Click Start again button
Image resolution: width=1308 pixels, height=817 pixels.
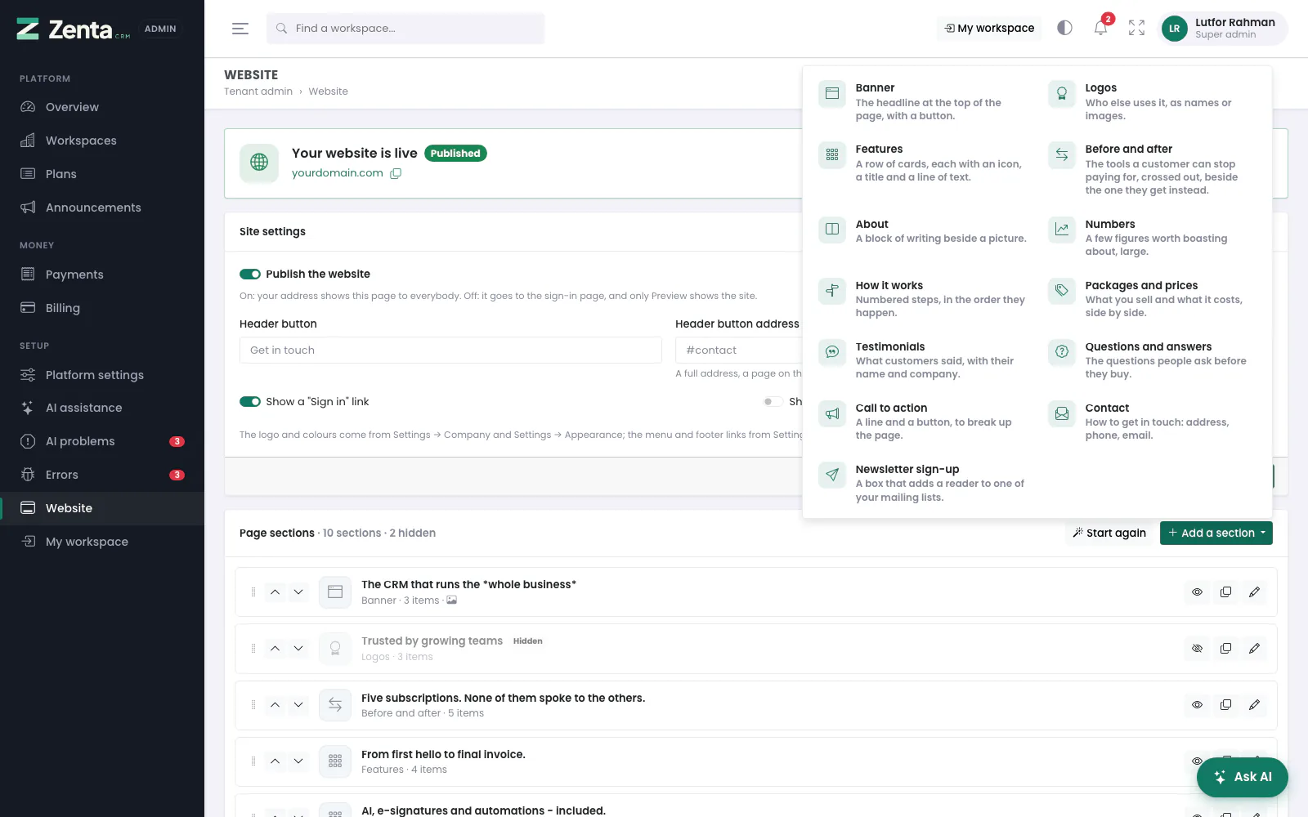click(1109, 534)
